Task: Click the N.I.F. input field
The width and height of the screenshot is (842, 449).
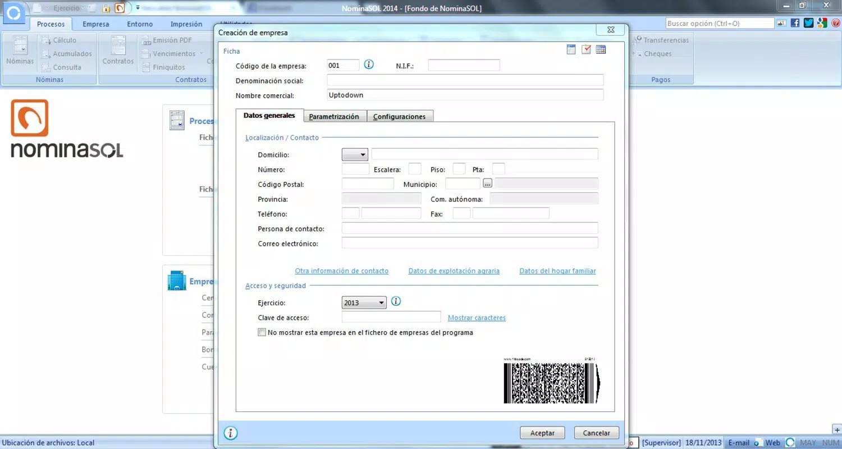Action: [x=464, y=65]
